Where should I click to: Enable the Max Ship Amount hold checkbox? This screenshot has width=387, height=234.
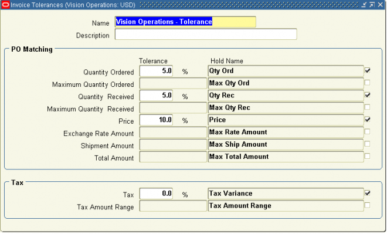click(368, 144)
